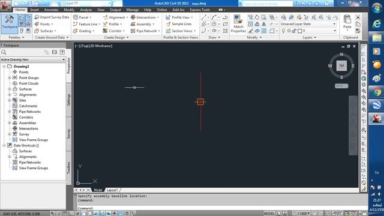Toggle the layer freeze sun icon
Screen dimensions: 384x216
coord(289,31)
